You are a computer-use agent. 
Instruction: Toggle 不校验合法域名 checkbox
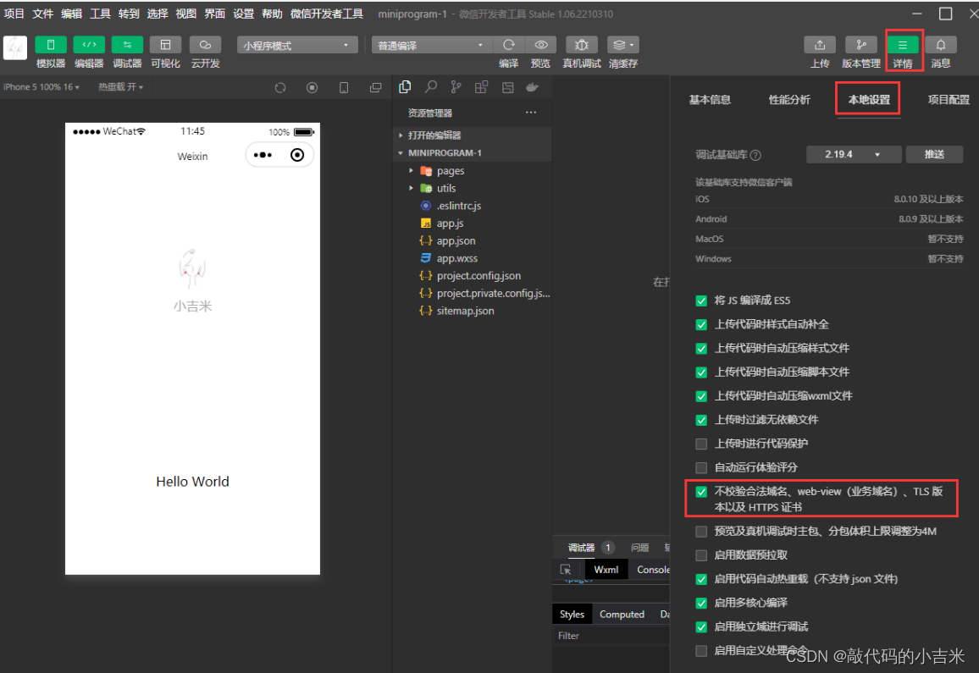coord(701,492)
